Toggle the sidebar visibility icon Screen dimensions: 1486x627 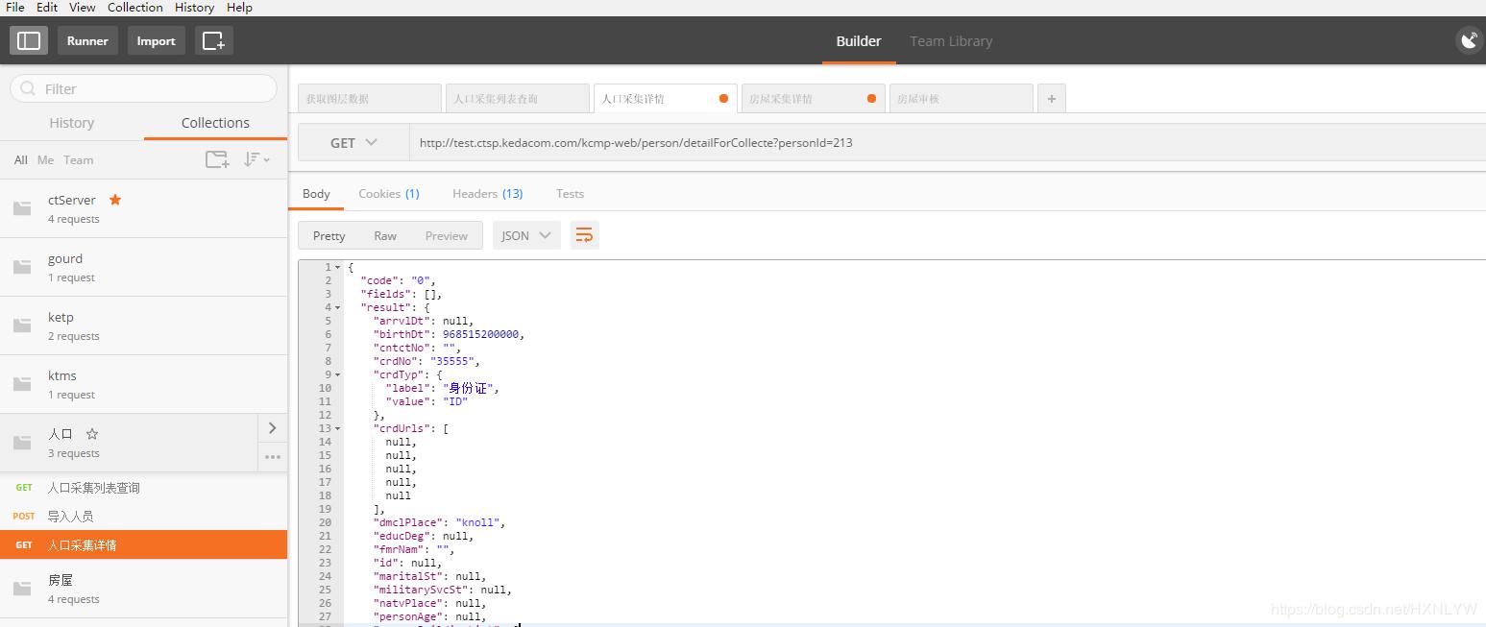click(x=29, y=40)
